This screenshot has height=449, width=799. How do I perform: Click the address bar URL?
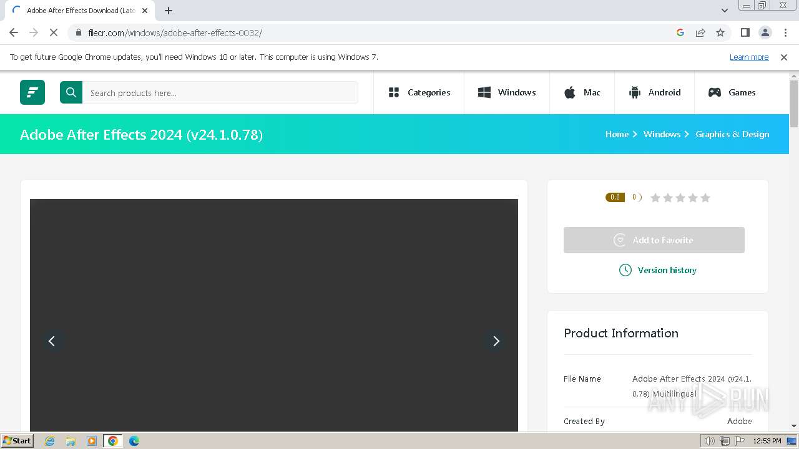tap(175, 32)
